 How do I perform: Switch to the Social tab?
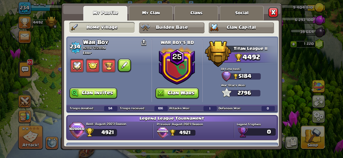coord(242,13)
